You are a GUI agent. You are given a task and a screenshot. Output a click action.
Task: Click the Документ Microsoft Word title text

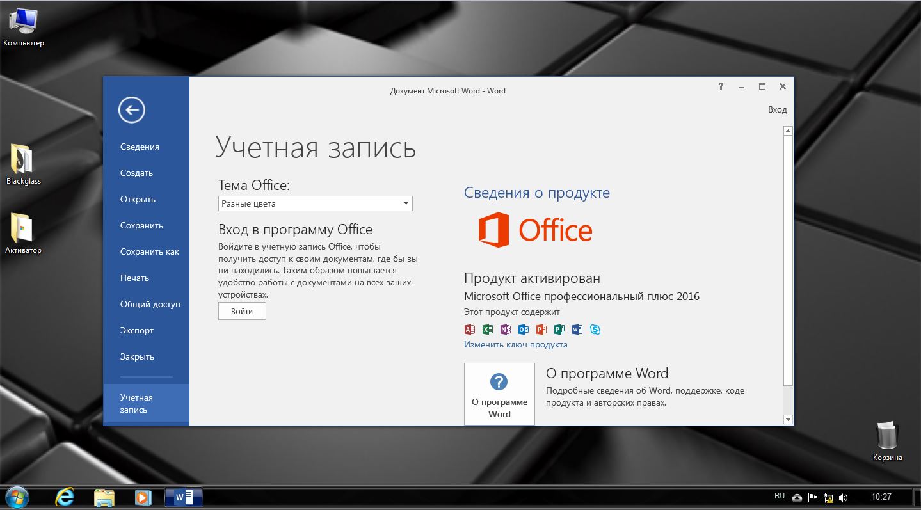click(x=447, y=91)
